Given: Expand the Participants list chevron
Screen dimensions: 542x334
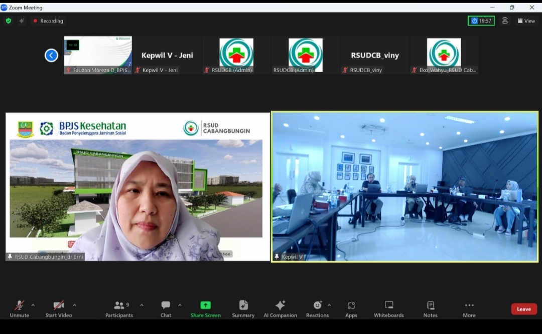Looking at the screenshot, I should click(142, 304).
